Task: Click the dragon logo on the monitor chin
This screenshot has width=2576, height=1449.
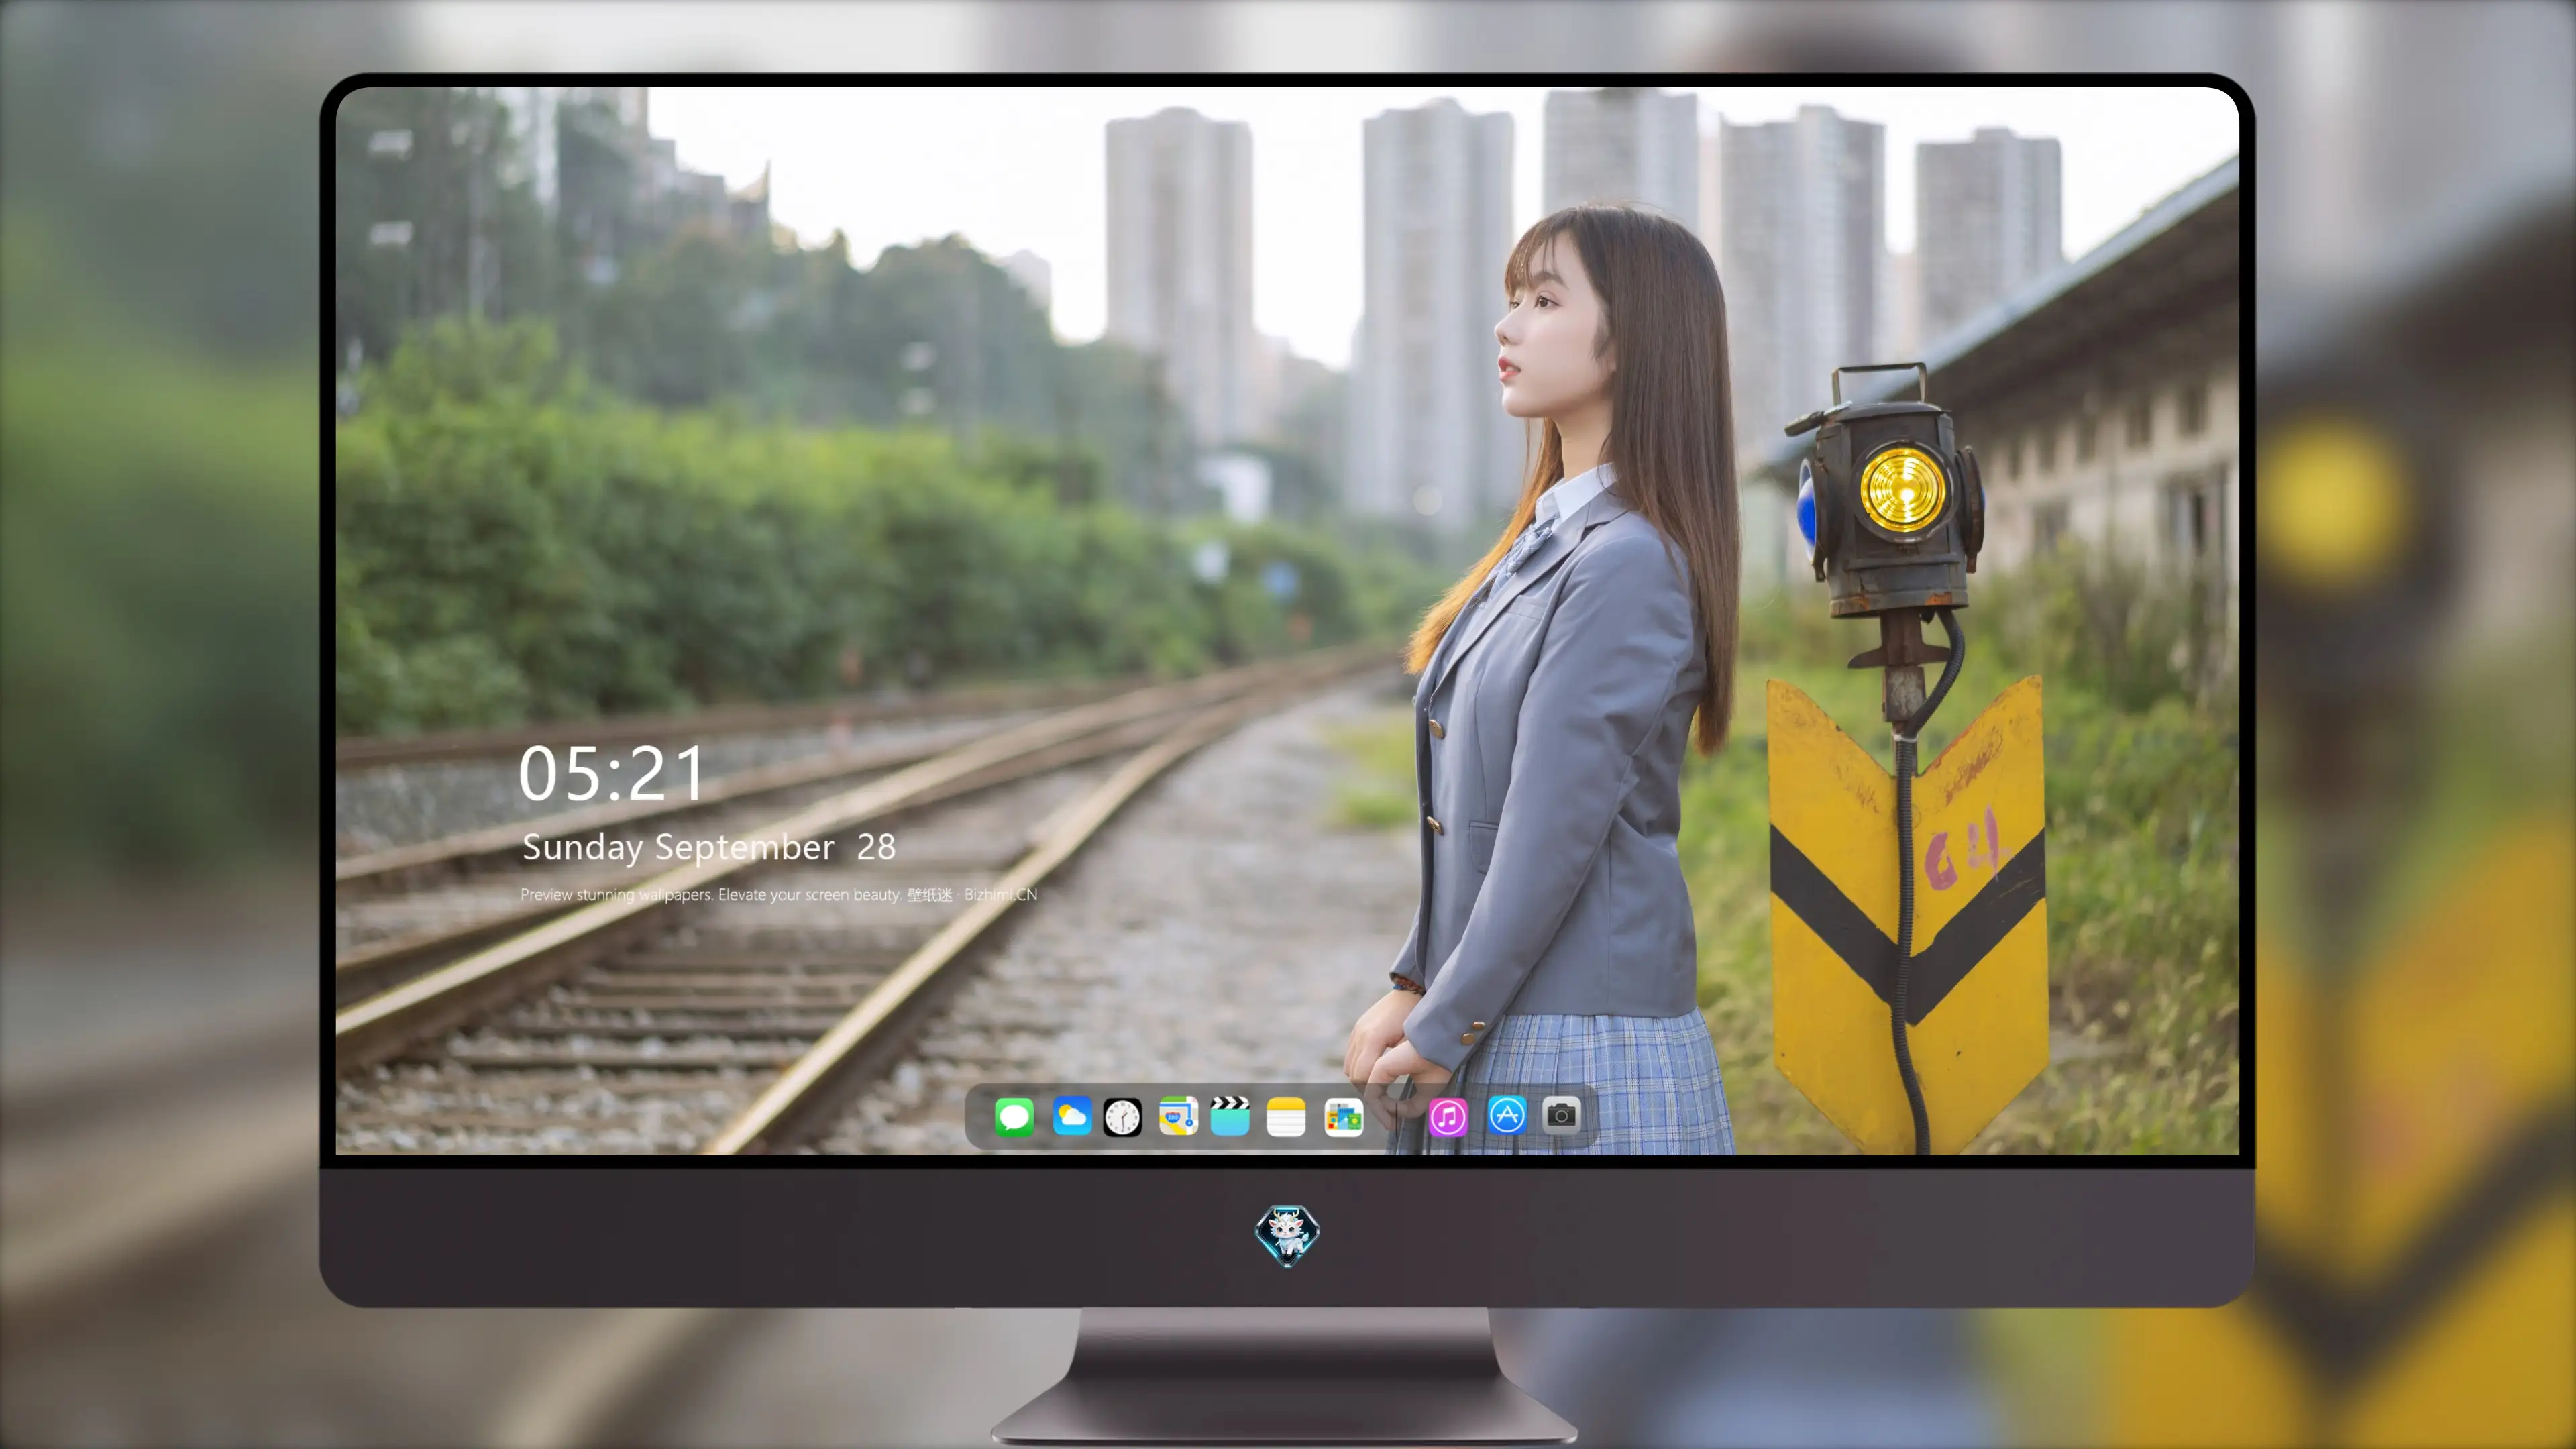Action: [1287, 1236]
